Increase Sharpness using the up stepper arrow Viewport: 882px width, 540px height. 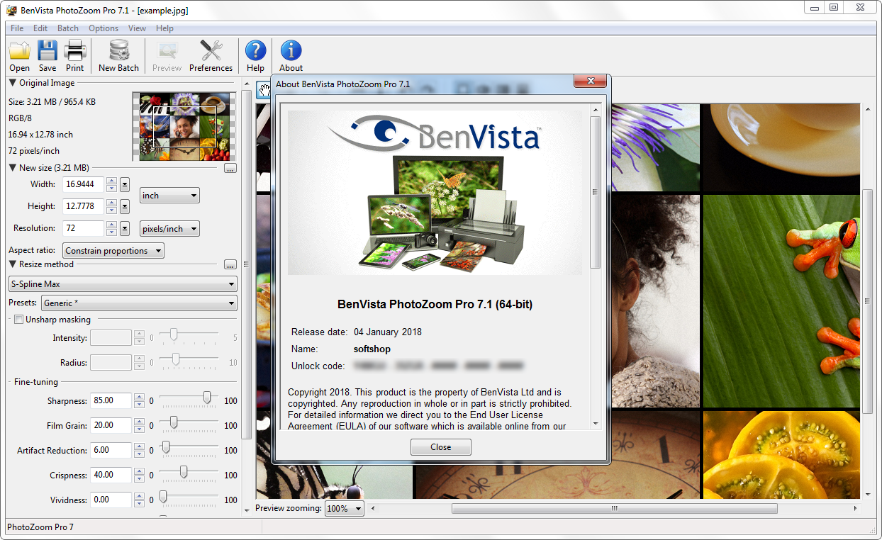tap(139, 397)
